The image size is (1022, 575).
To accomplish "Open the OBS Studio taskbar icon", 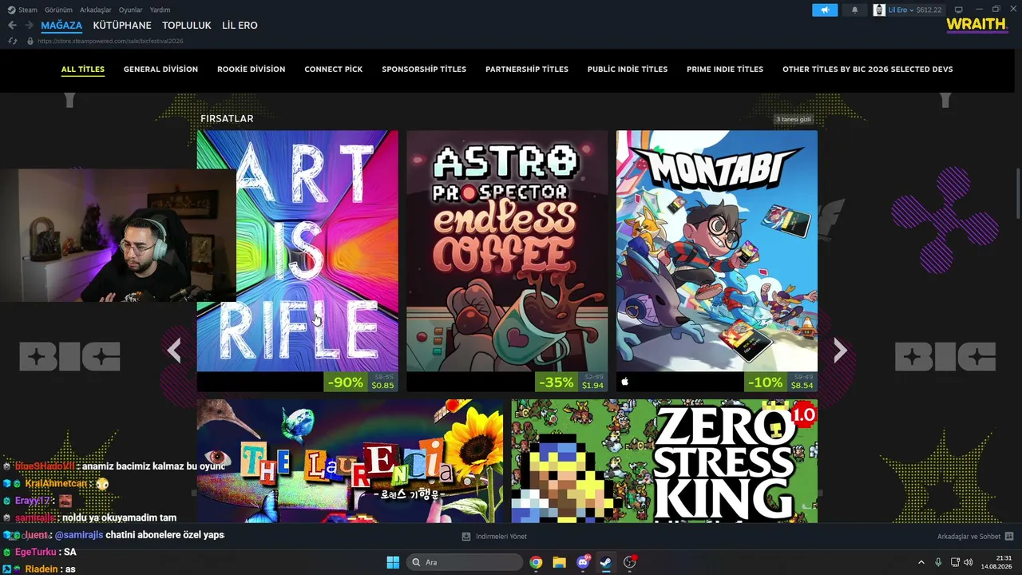I will [x=630, y=562].
